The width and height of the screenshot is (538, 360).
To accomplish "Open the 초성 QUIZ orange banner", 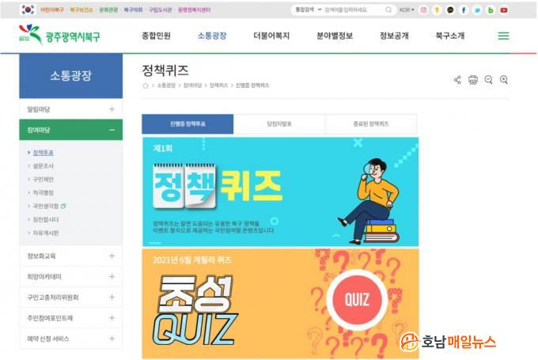I will [280, 304].
